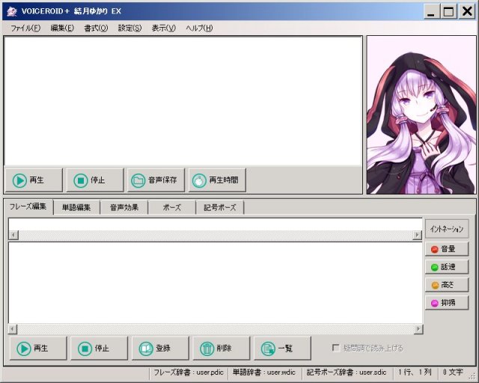
Task: Click left arrow of phrase field scrollbar
Action: (13, 235)
